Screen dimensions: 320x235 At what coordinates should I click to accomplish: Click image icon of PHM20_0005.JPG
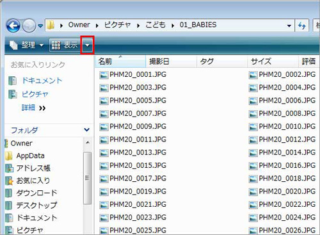pos(104,101)
